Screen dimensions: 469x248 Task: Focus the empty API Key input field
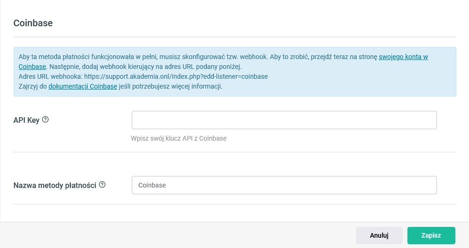pos(284,120)
